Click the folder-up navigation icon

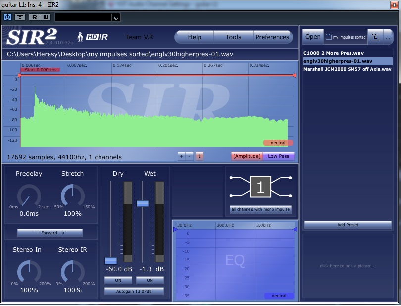click(x=375, y=37)
